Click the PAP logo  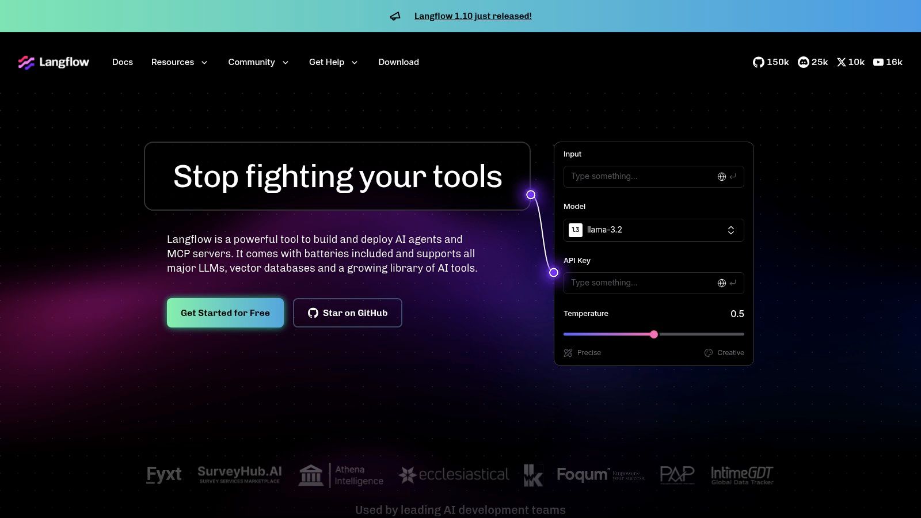[x=677, y=475]
